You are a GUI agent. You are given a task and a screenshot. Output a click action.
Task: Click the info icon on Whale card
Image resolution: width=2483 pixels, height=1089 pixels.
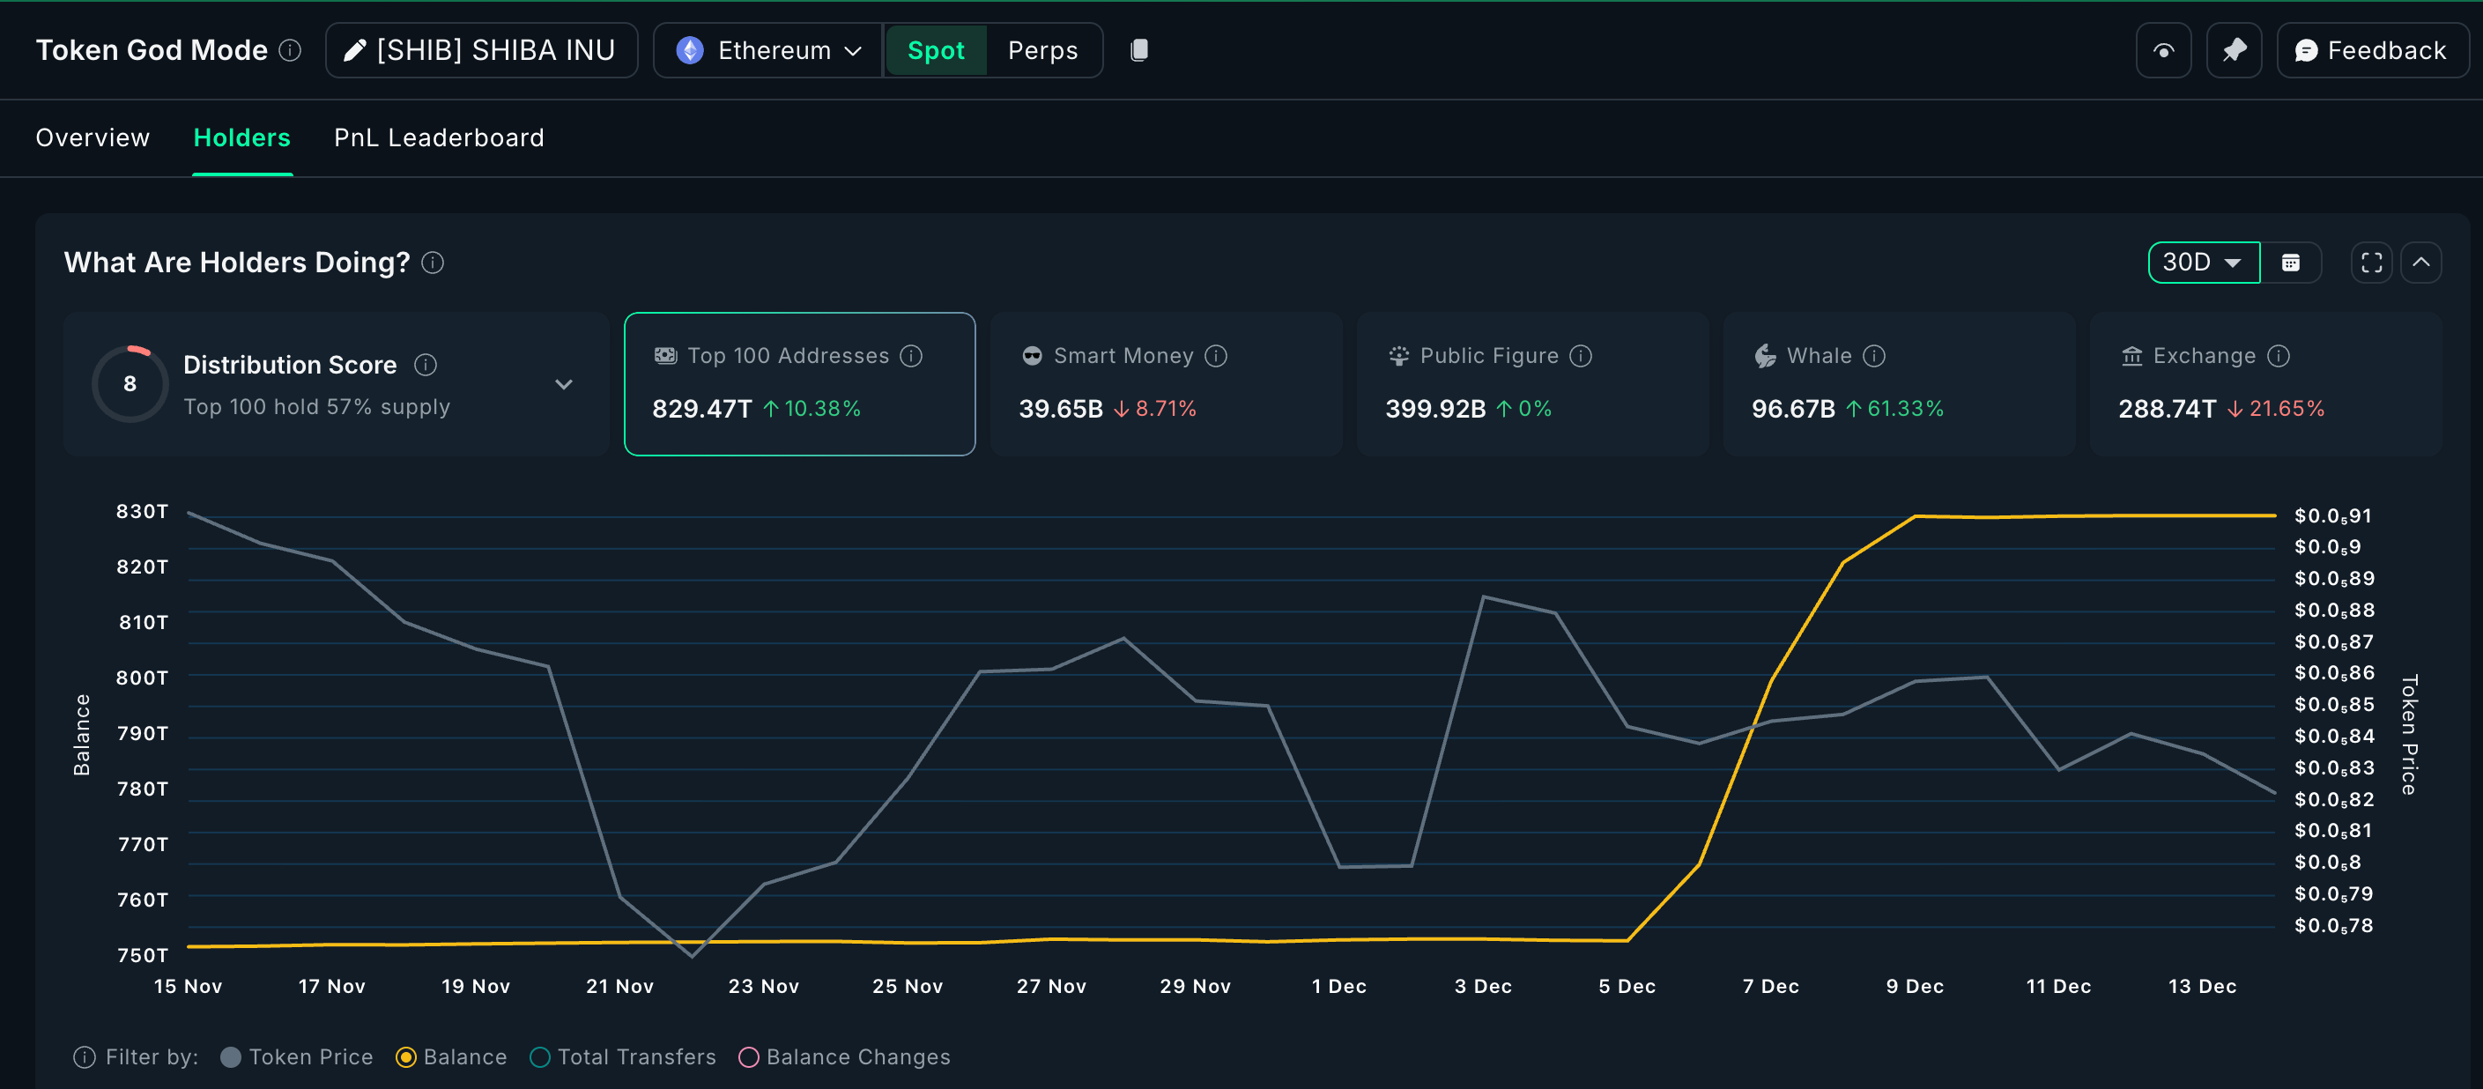click(x=1874, y=356)
